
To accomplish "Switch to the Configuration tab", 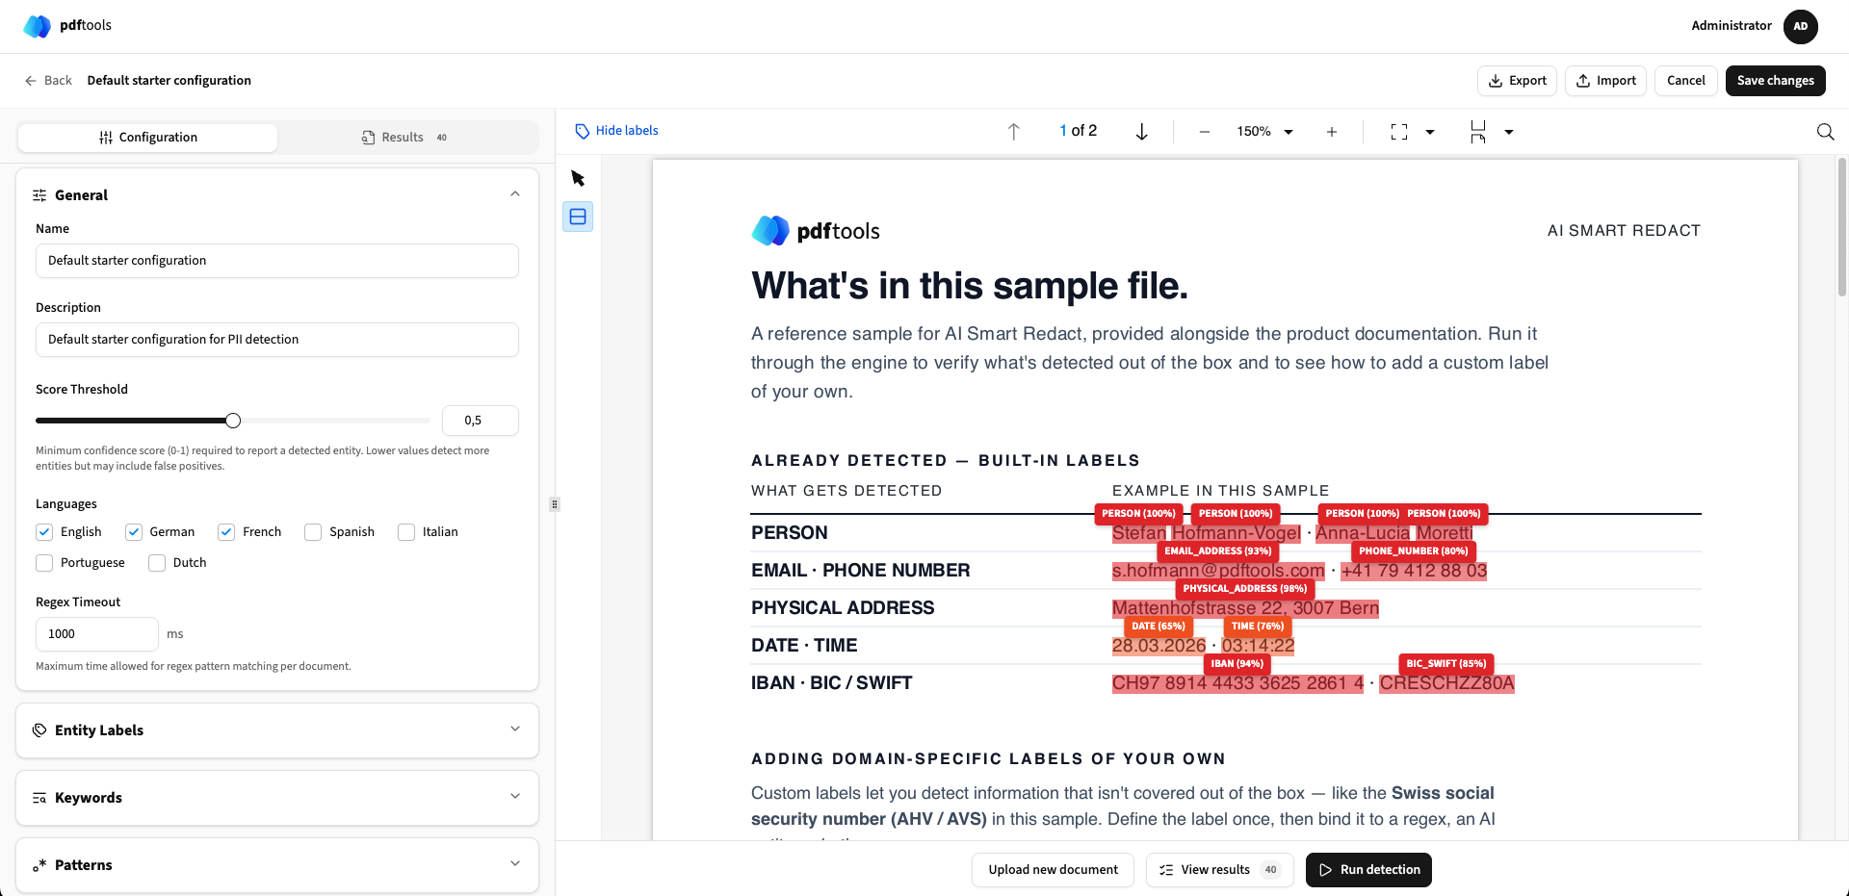I will coord(148,138).
